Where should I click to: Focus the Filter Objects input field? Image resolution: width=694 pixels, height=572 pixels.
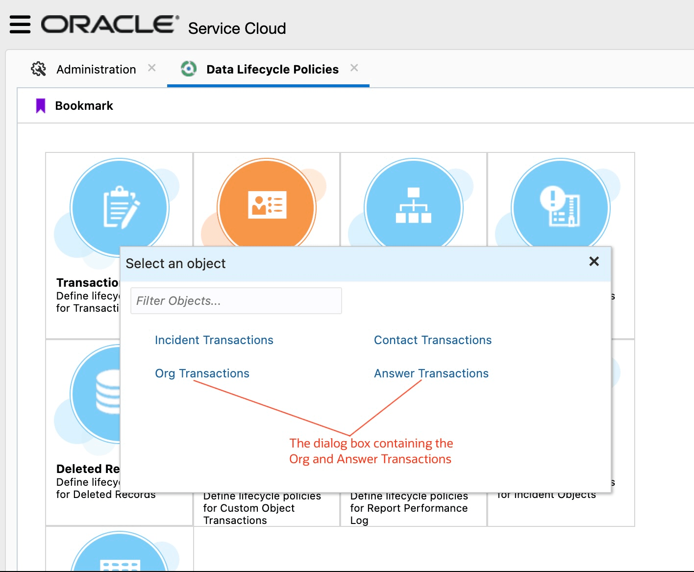click(x=236, y=300)
